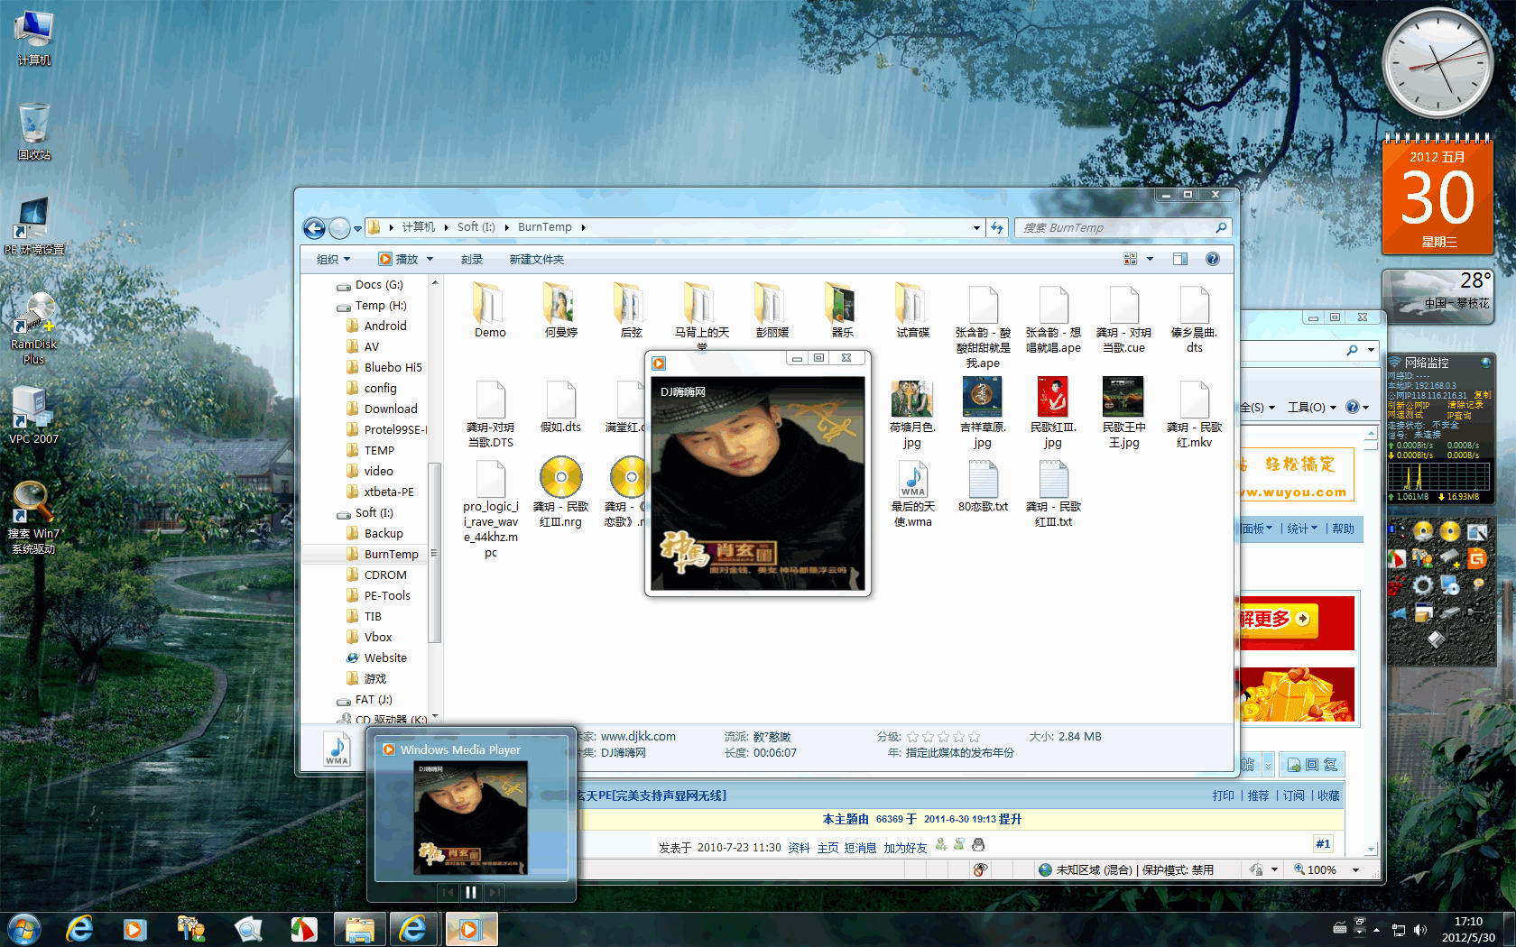Select the pro_logic_ii_rave_wave mpc file
Image resolution: width=1516 pixels, height=947 pixels.
tap(490, 510)
